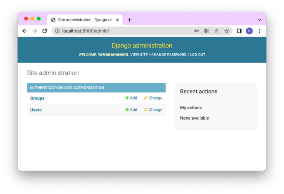Open Chrome three-dot menu
Viewport: 284px width, 194px height.
tap(260, 31)
